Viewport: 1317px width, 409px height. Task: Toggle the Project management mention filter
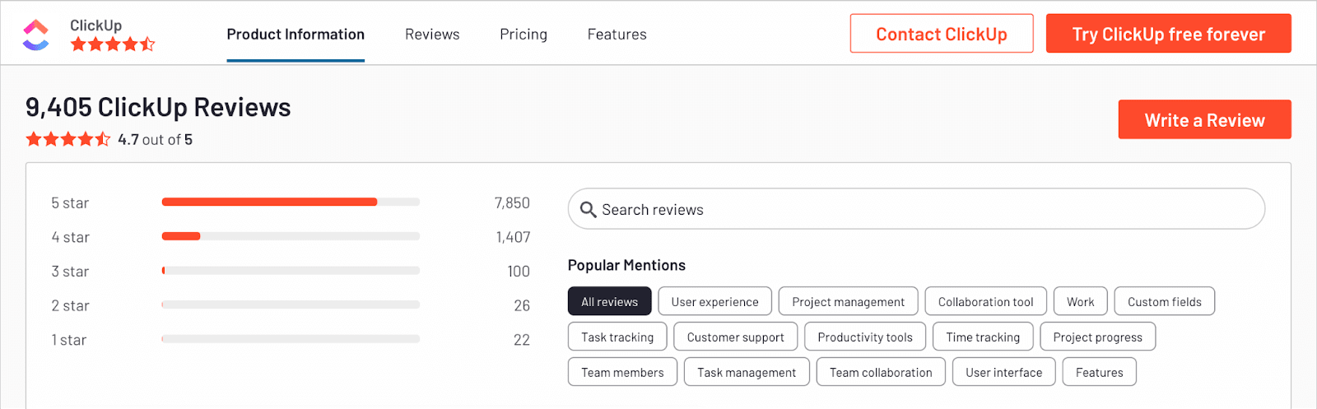tap(849, 301)
